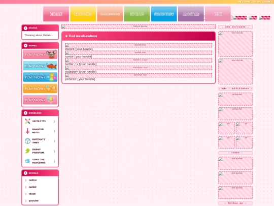The image size is (274, 206).
Task: Click the orange bow Play Now button
Action: tap(40, 89)
